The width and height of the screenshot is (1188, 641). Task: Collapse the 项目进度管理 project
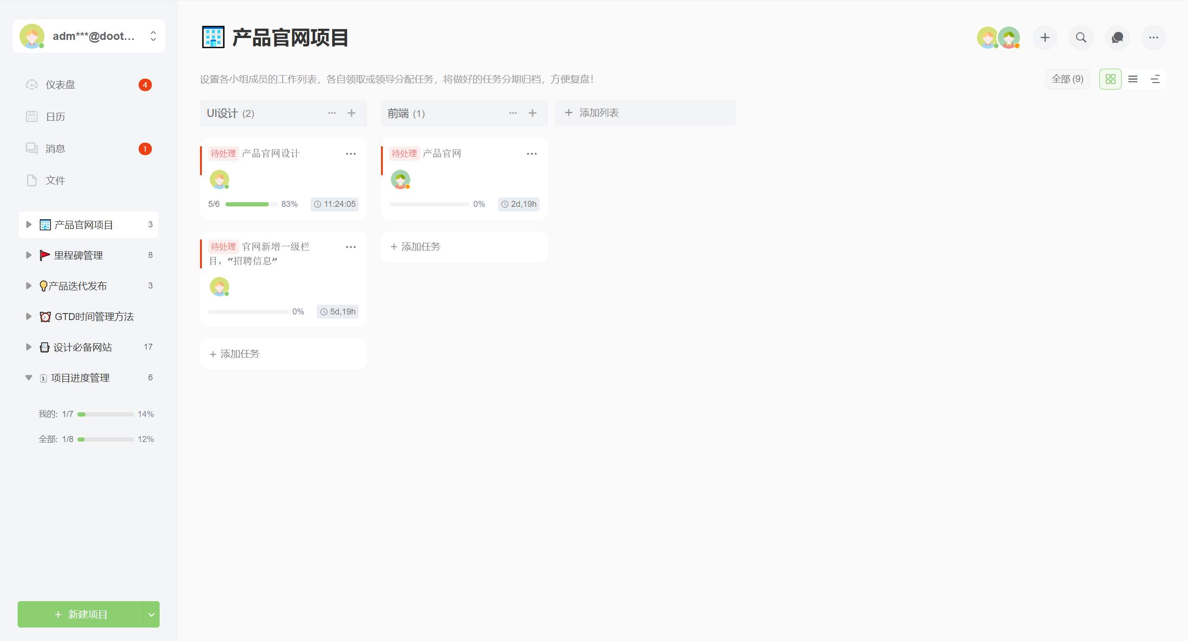[29, 378]
